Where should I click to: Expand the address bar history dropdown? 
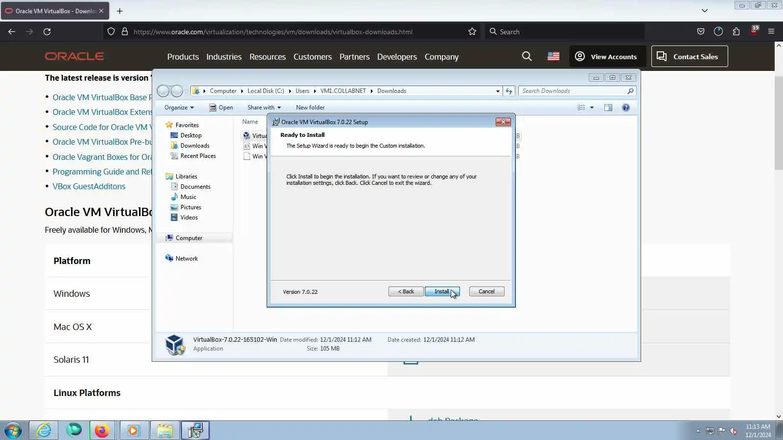click(x=498, y=91)
